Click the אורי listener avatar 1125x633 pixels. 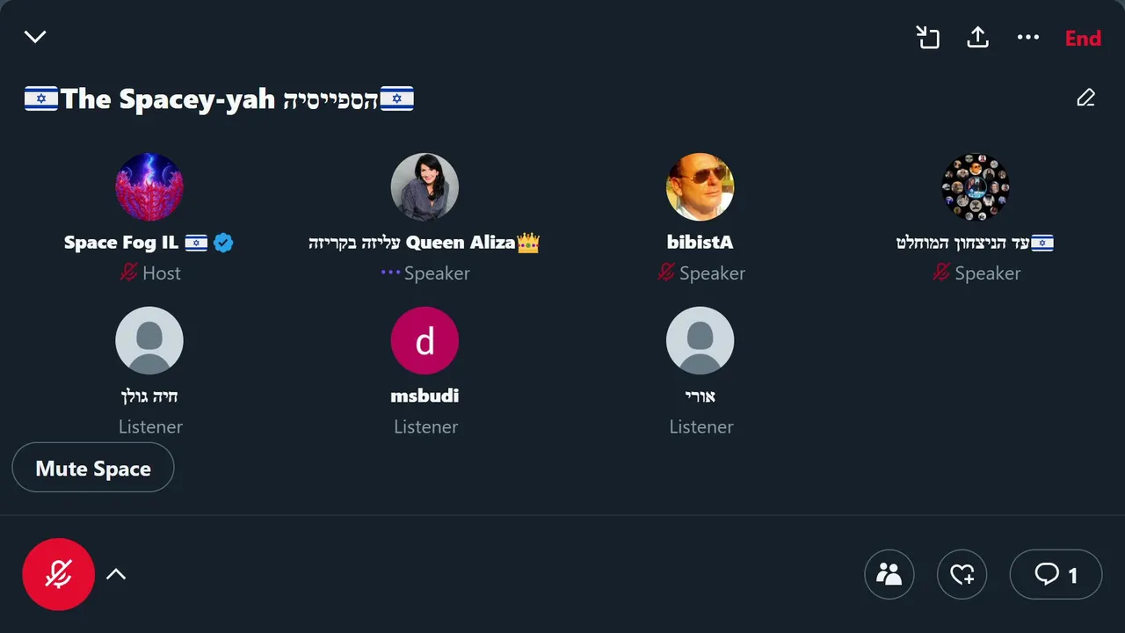[700, 340]
